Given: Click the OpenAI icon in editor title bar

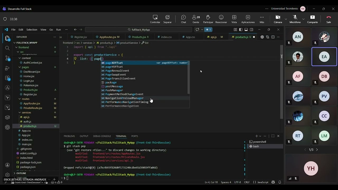Looking at the screenshot, I should tap(262, 37).
